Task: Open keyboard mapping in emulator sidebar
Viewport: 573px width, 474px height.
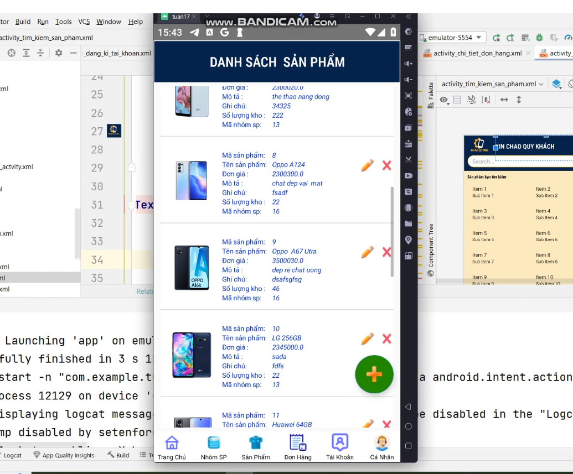Action: point(409,48)
